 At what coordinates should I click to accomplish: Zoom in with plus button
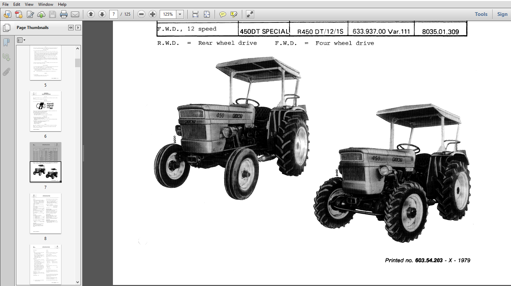pos(153,14)
